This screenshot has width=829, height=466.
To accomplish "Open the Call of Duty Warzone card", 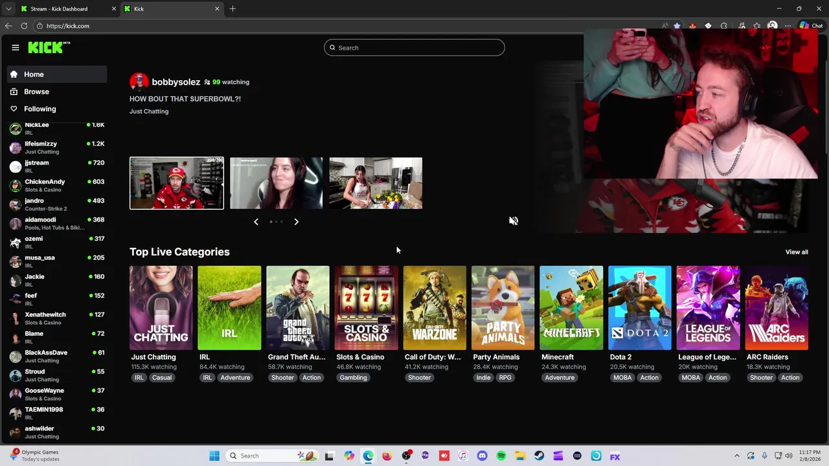I will 435,308.
